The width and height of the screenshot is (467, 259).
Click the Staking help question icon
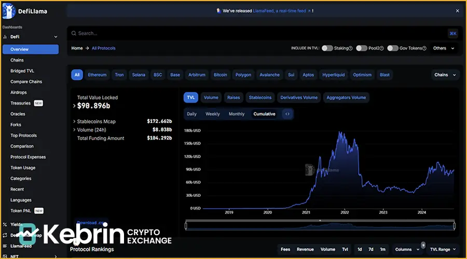click(x=351, y=48)
